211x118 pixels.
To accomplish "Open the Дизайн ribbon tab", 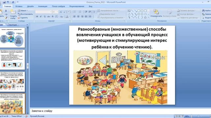I will [x=30, y=6].
